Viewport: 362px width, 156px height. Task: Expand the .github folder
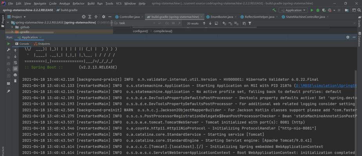pyautogui.click(x=12, y=27)
